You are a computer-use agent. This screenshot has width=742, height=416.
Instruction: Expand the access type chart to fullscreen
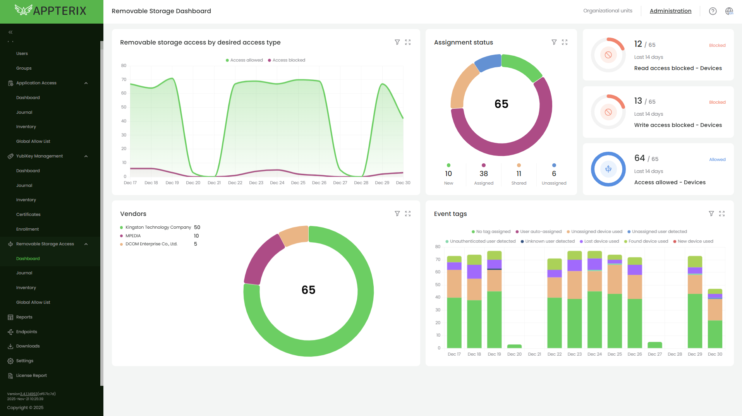coord(408,42)
